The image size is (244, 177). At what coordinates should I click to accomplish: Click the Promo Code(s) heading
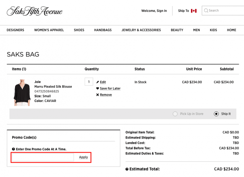[x=24, y=138]
